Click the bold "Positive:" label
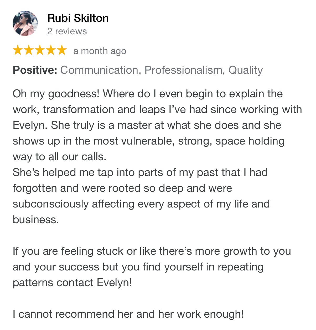 35,70
